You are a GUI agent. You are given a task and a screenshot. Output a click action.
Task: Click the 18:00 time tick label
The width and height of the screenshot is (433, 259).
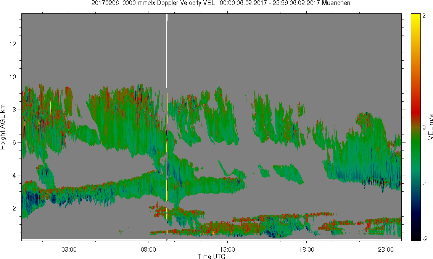[x=306, y=249]
